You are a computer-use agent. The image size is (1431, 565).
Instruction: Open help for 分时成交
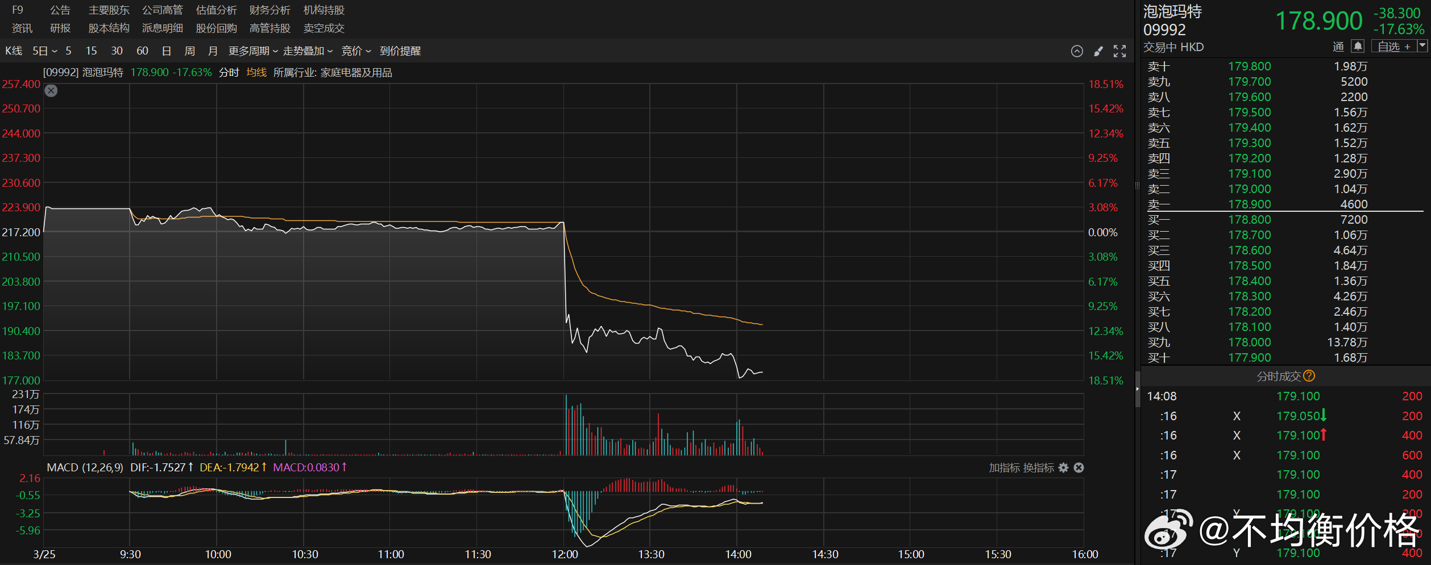coord(1309,376)
